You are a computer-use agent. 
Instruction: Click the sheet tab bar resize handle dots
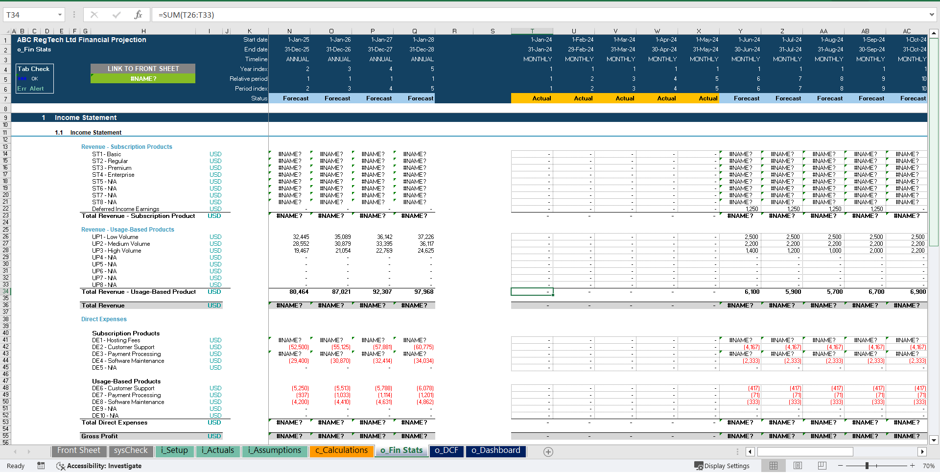point(737,451)
